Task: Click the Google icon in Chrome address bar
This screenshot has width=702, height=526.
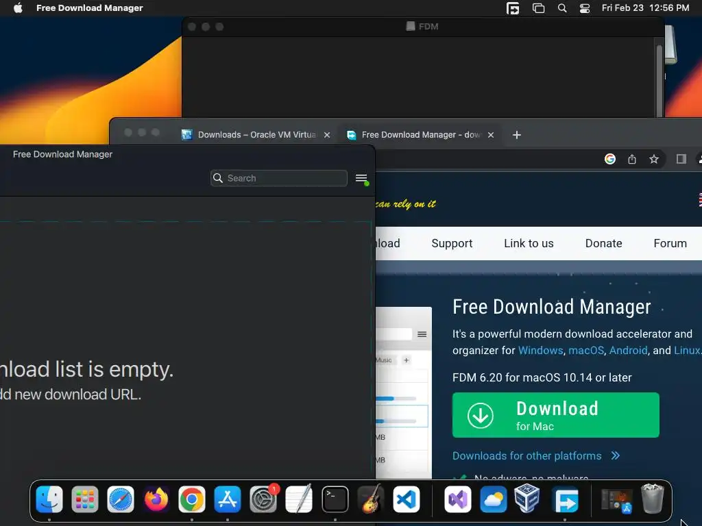Action: tap(609, 159)
